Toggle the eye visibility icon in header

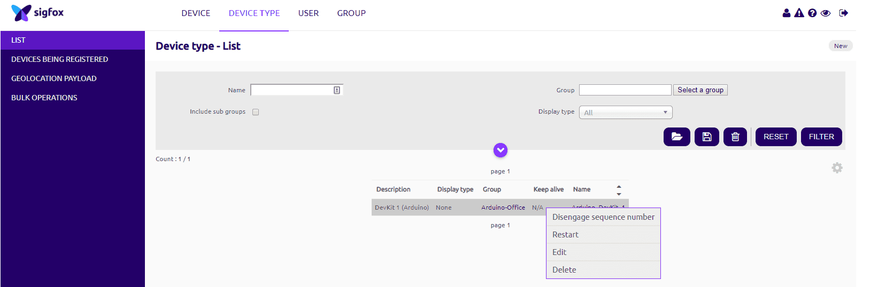point(826,13)
